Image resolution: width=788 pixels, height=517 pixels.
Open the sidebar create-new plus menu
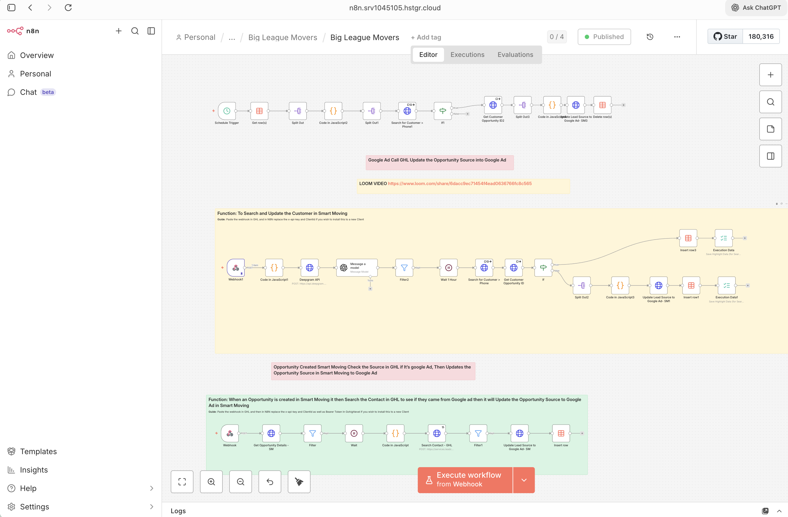coord(118,31)
